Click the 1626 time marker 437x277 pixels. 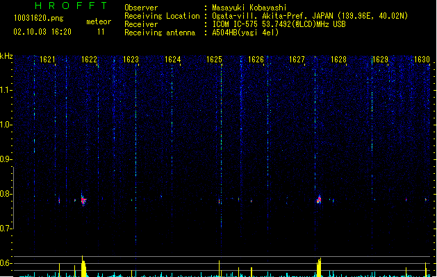(256, 60)
